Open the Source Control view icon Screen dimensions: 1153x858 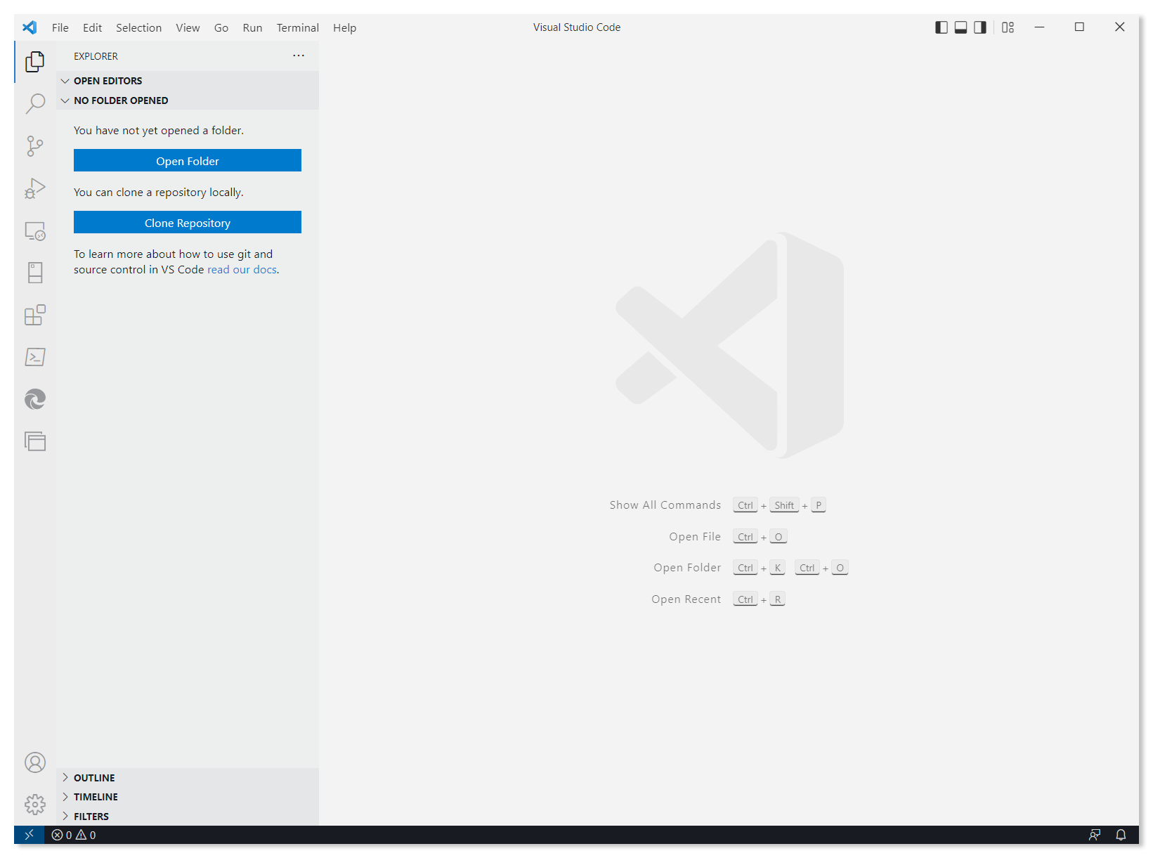tap(35, 146)
